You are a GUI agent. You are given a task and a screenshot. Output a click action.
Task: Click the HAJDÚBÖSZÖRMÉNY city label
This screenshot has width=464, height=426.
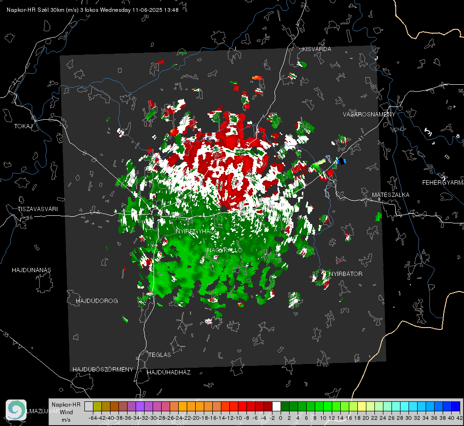pyautogui.click(x=103, y=370)
